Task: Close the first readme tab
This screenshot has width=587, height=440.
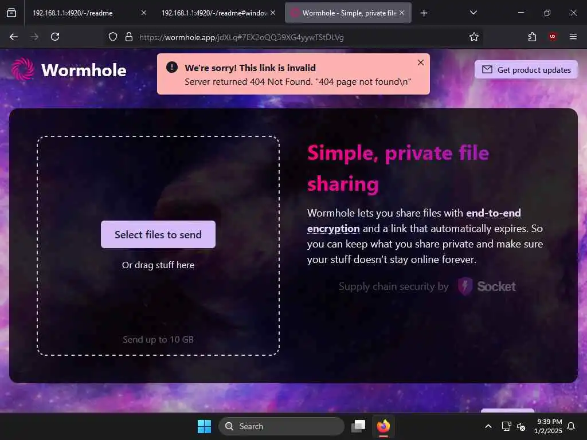Action: (143, 13)
